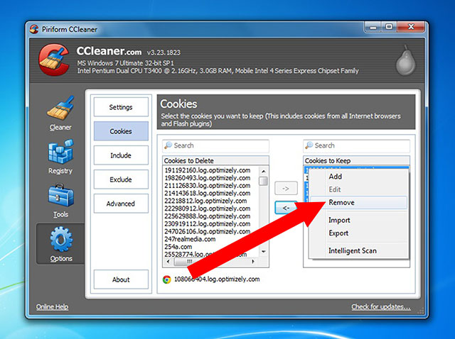Open the Cleaner section
The width and height of the screenshot is (455, 339).
(60, 113)
